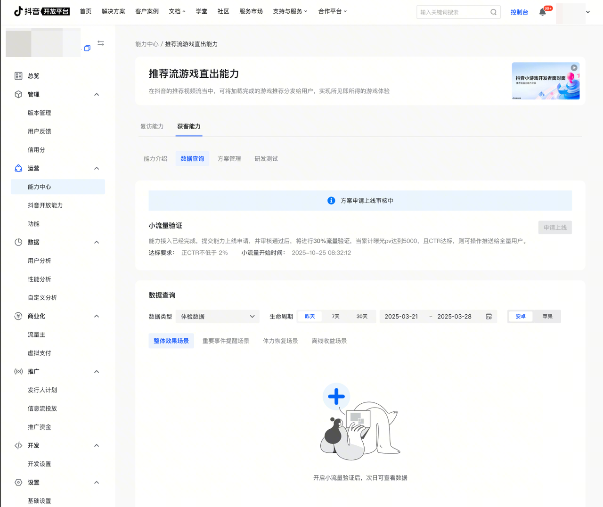Collapse the 管理 sidebar section

coord(97,95)
